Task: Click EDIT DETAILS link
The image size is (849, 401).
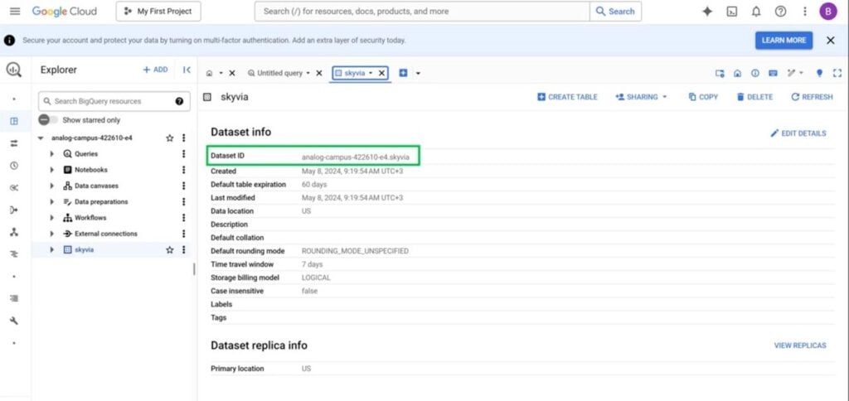Action: click(798, 133)
